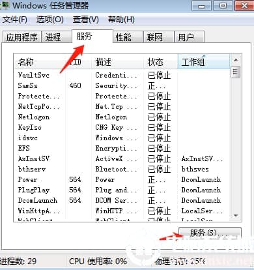Screen dimensions: 254x270
Task: Click the LocalSer... group in WinHttpA row
Action: [202, 211]
